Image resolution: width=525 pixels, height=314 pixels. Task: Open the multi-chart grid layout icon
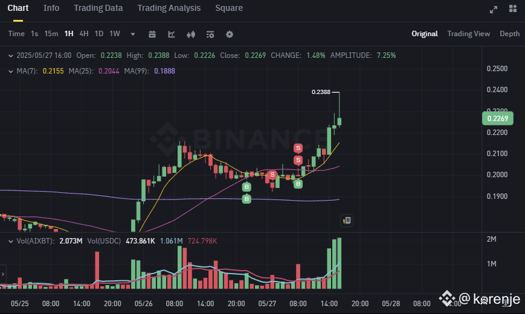pyautogui.click(x=513, y=8)
